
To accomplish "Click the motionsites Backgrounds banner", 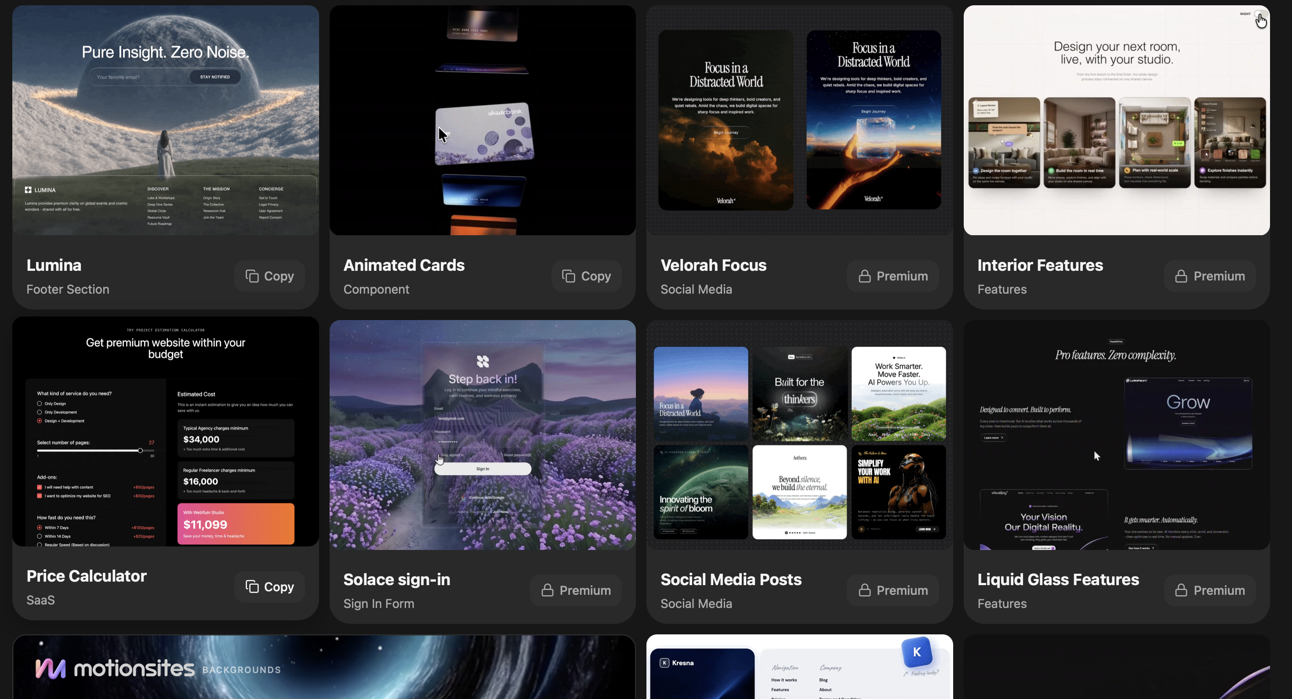I will (324, 667).
